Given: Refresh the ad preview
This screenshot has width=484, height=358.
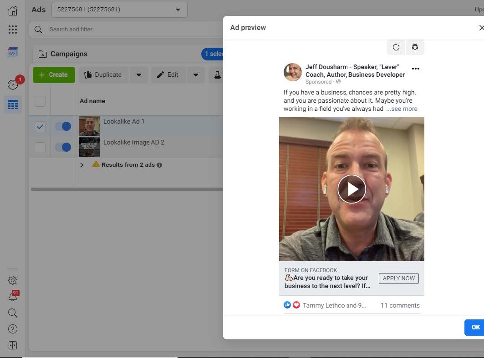Looking at the screenshot, I should (x=396, y=47).
